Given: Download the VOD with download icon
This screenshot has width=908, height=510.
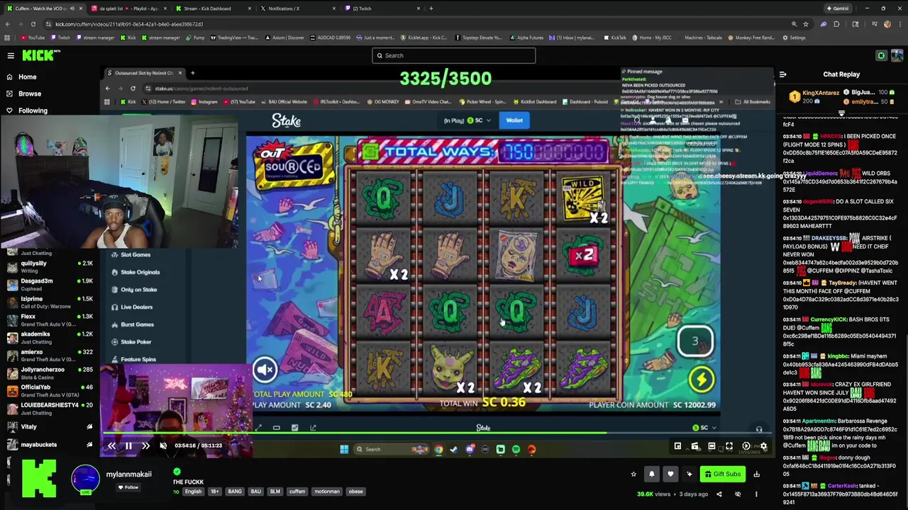Looking at the screenshot, I should [756, 474].
